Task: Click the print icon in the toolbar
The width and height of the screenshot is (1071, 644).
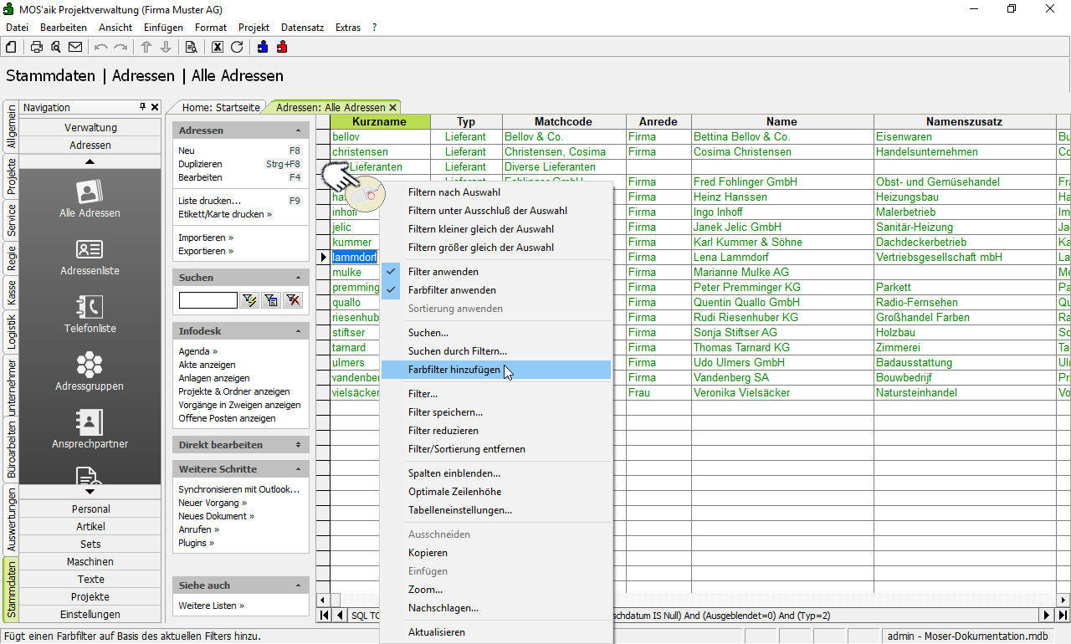Action: (37, 47)
